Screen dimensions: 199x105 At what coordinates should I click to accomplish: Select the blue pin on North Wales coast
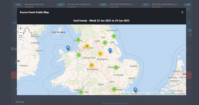[x=68, y=48]
